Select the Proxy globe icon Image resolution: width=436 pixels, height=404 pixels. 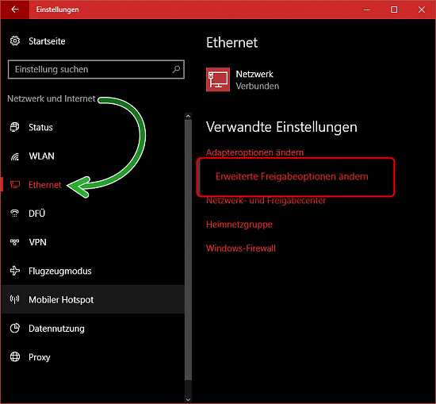pyautogui.click(x=15, y=356)
